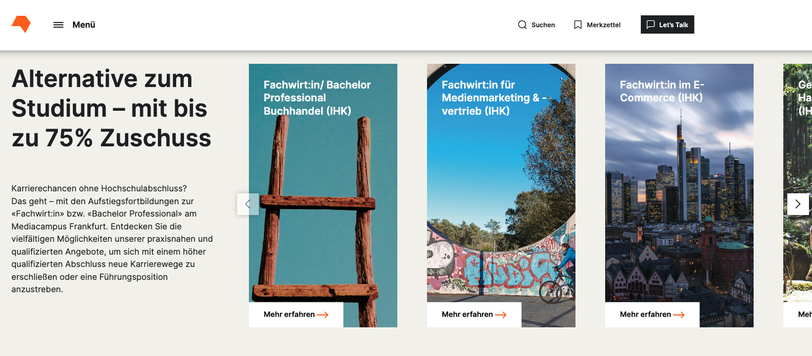Click Mehr erfahren for E-Commerce course

point(645,314)
